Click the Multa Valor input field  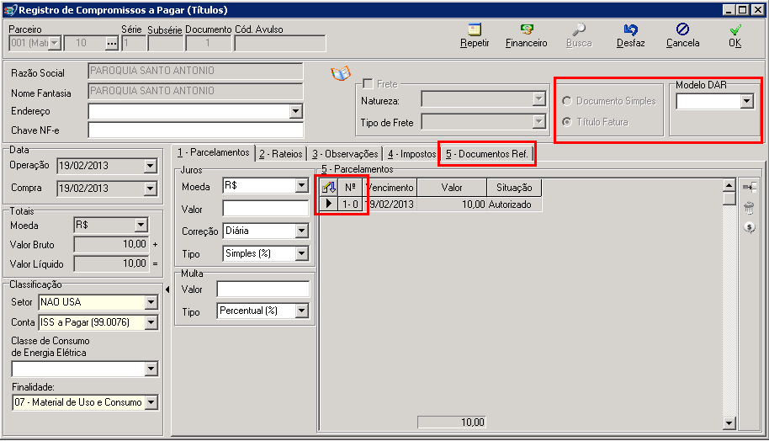point(263,290)
